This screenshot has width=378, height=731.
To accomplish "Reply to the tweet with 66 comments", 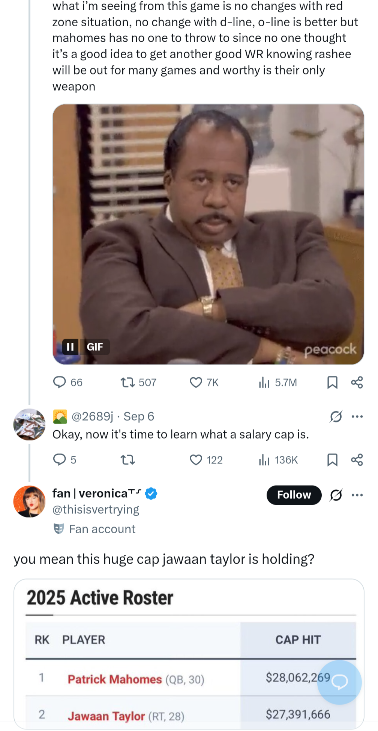I will [x=60, y=382].
